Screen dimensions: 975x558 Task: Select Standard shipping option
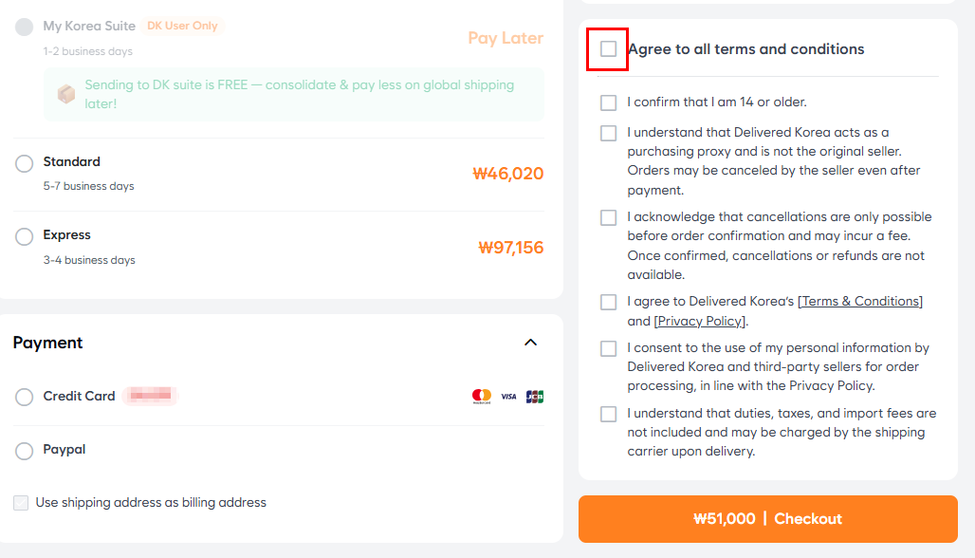tap(25, 164)
